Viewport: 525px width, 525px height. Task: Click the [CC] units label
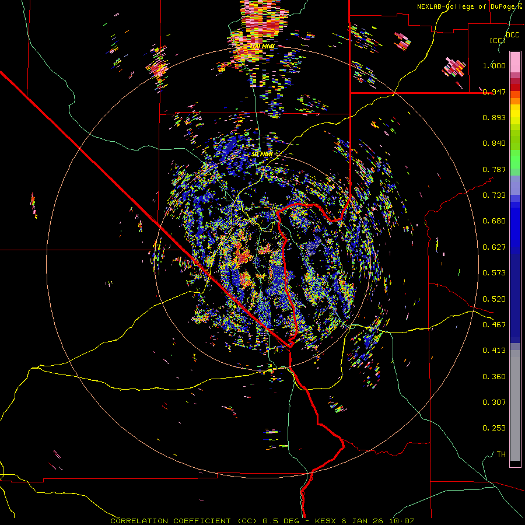click(498, 40)
